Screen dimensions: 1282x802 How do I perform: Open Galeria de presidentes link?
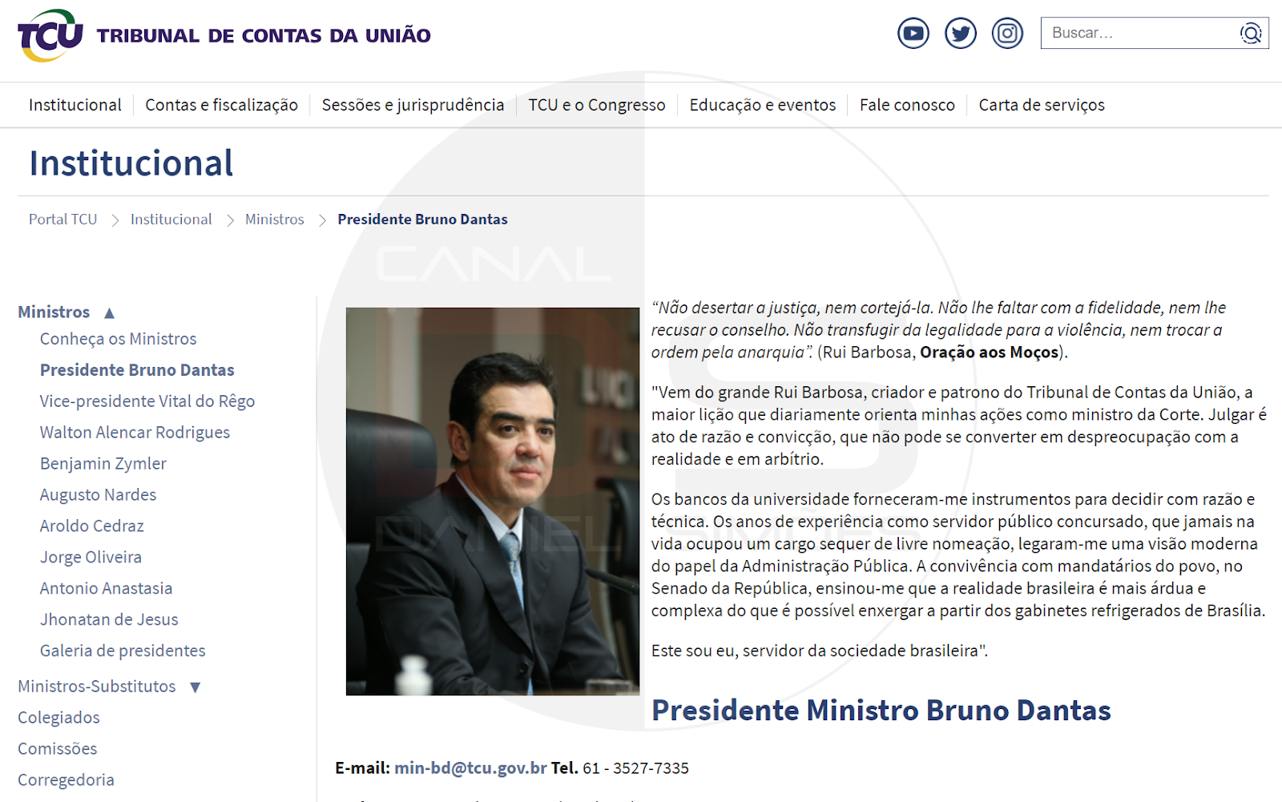coord(123,651)
